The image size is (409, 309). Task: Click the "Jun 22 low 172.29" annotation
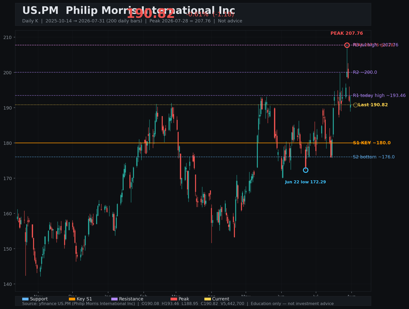pos(305,182)
